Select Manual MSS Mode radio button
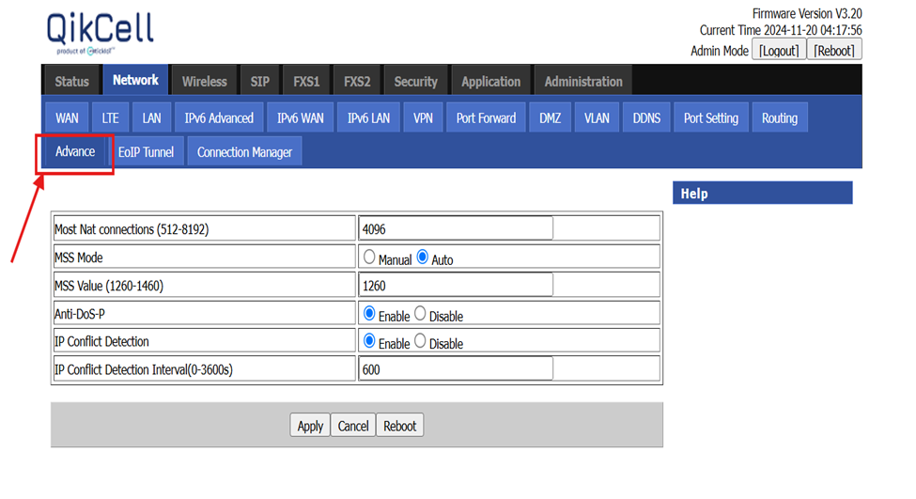This screenshot has width=916, height=499. (x=369, y=257)
